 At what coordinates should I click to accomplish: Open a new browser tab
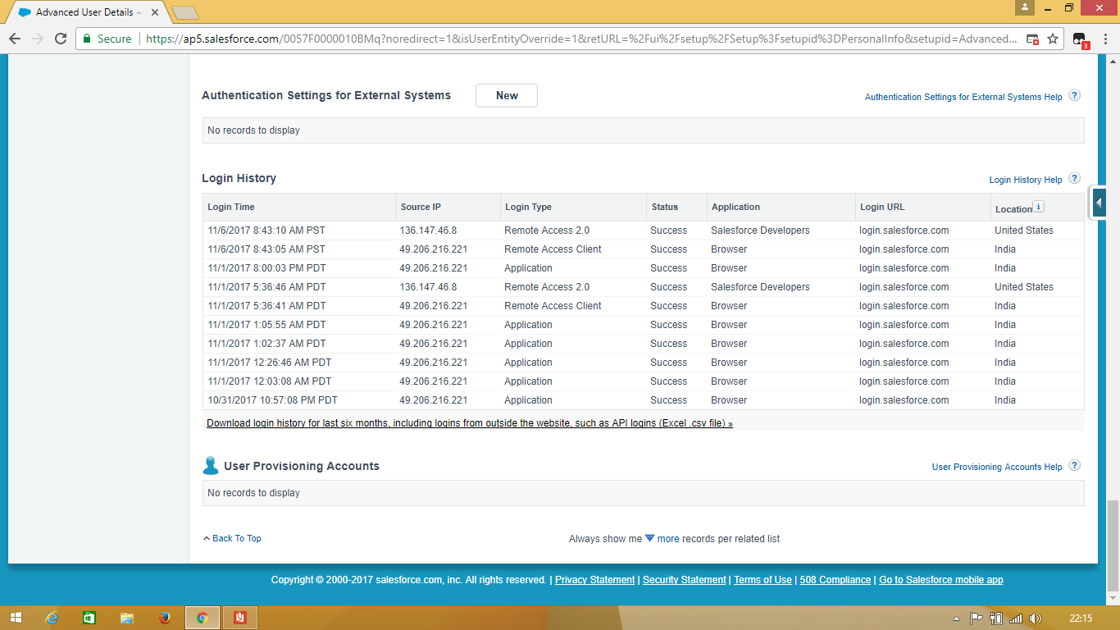pos(185,12)
